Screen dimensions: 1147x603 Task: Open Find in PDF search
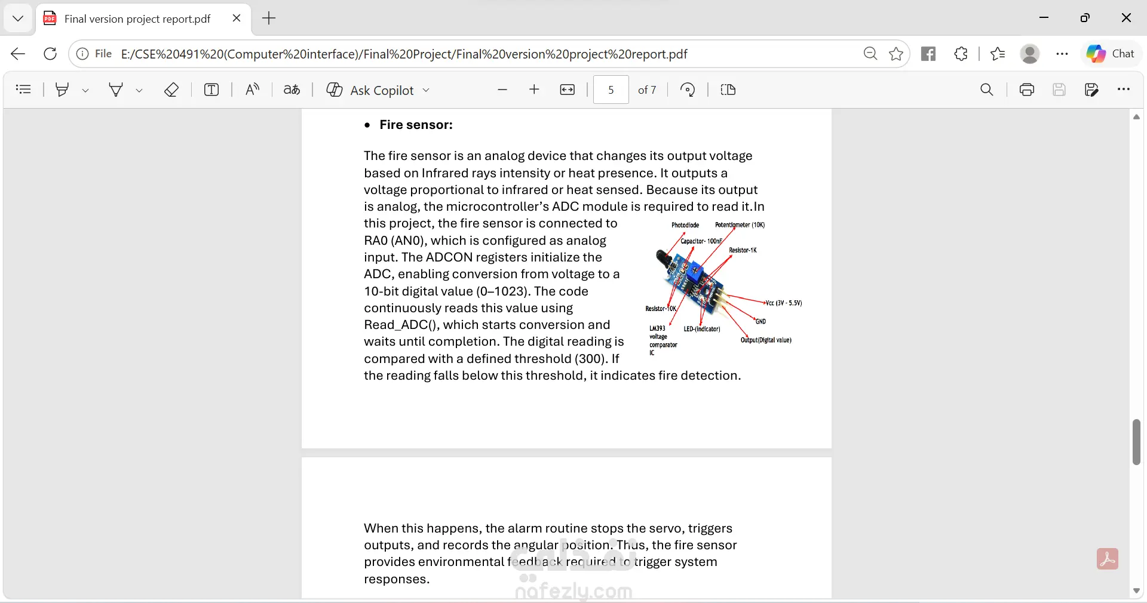tap(987, 90)
